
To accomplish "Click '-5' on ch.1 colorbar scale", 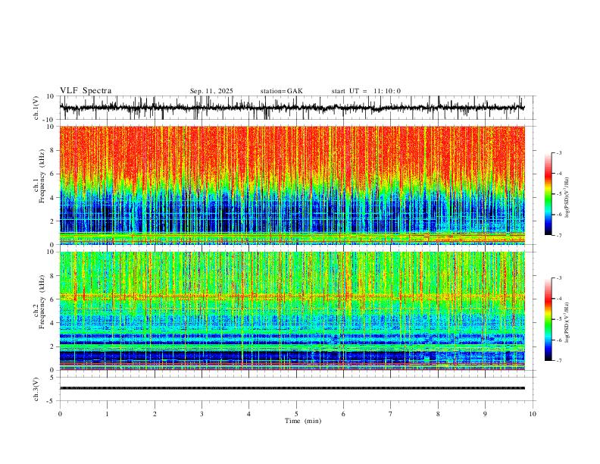I will (x=558, y=194).
